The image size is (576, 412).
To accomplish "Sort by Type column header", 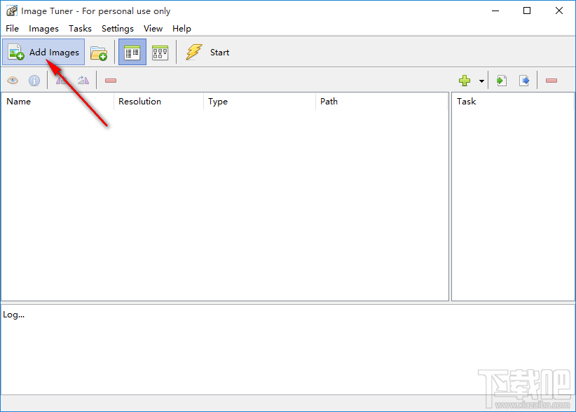I will (x=259, y=102).
